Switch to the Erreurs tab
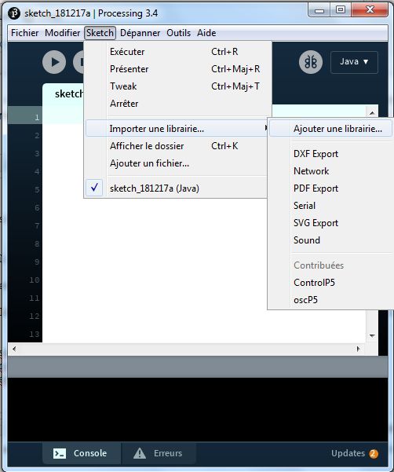 tap(159, 453)
